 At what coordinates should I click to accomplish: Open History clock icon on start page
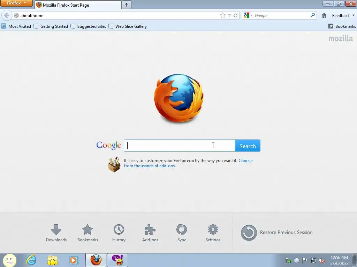pyautogui.click(x=119, y=233)
